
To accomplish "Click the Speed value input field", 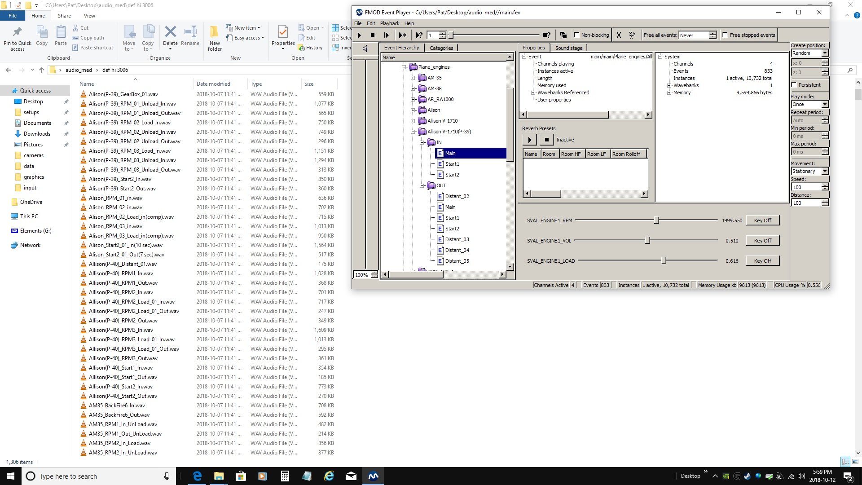I will (x=806, y=187).
